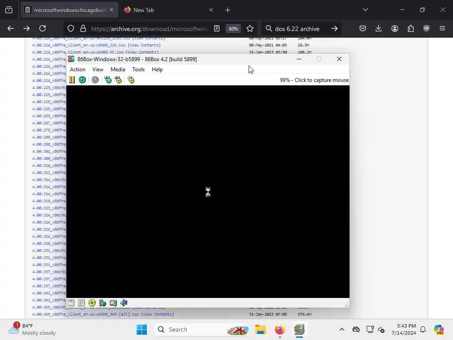Click second floppy drive status icon
This screenshot has width=453, height=340.
[x=81, y=303]
